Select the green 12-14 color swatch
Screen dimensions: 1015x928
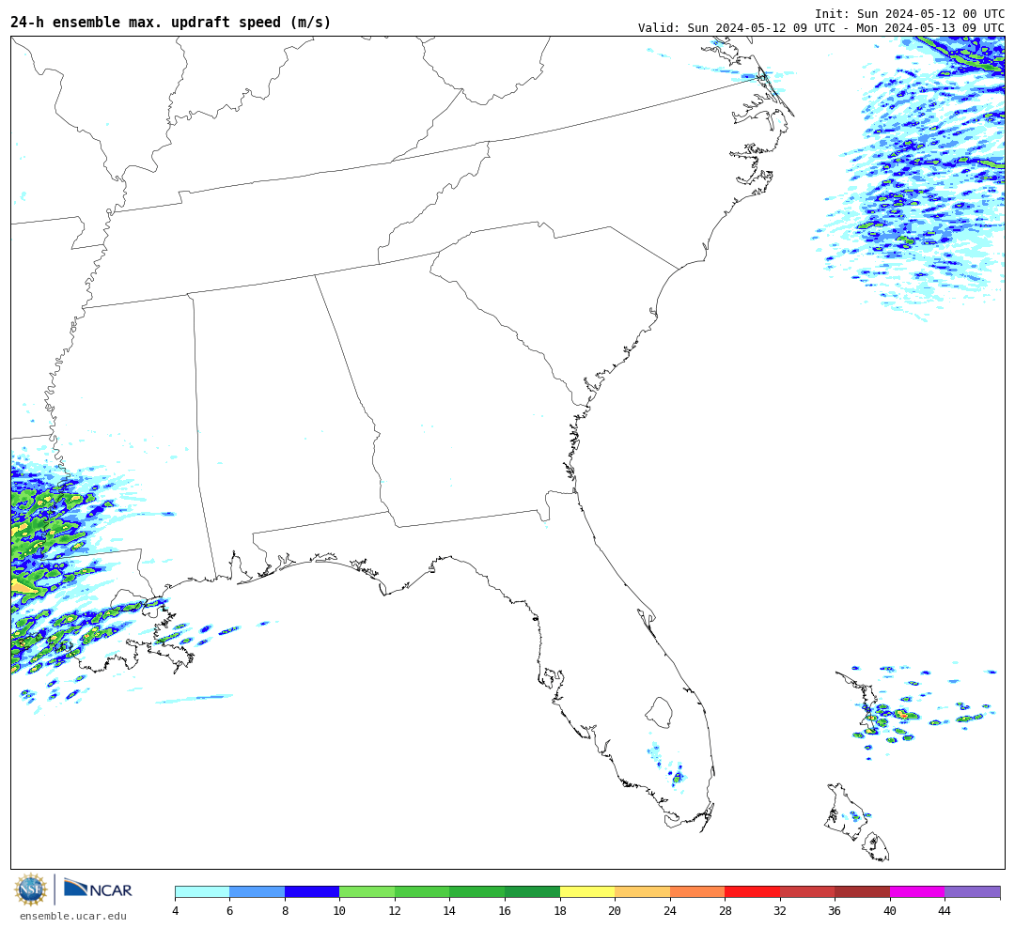click(422, 891)
